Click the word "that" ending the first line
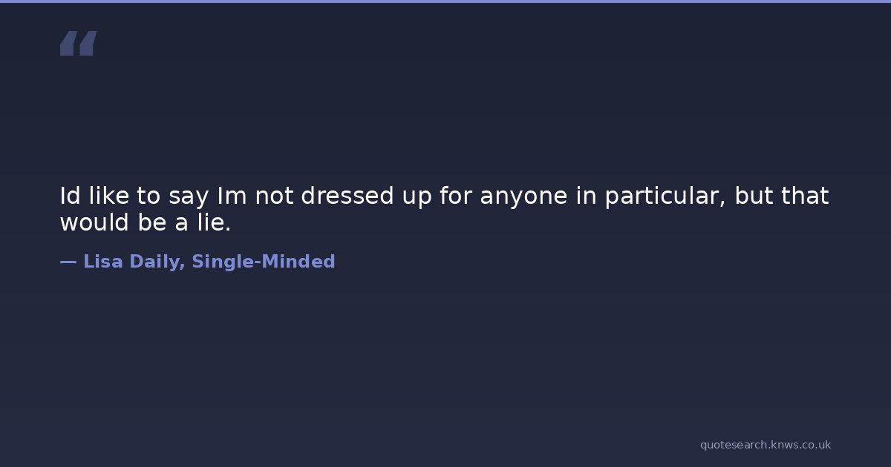891x467 pixels. coord(803,196)
